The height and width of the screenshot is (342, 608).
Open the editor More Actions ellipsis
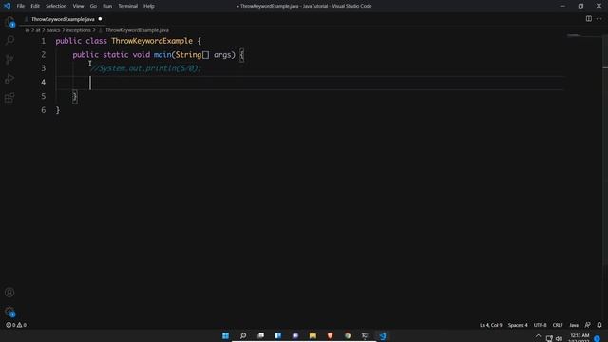[x=599, y=19]
